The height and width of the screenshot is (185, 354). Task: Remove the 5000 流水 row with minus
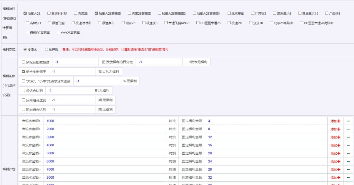click(x=348, y=153)
